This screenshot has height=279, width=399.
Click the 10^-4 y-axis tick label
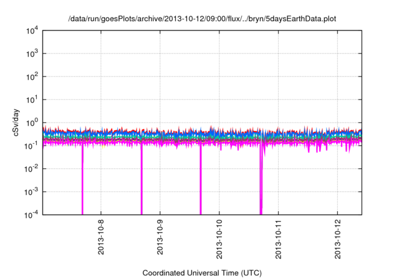[x=32, y=215]
